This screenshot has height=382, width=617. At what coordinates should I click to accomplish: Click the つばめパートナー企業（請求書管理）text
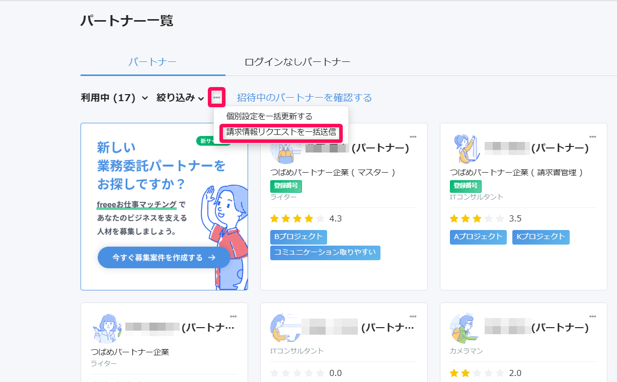point(517,172)
